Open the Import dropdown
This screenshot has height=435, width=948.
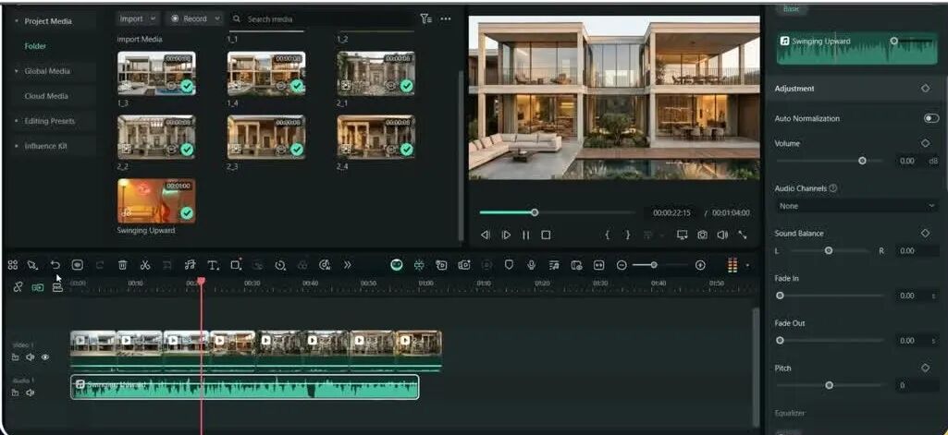137,18
